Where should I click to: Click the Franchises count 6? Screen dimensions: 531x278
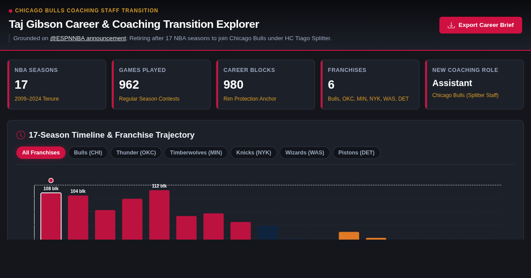331,85
